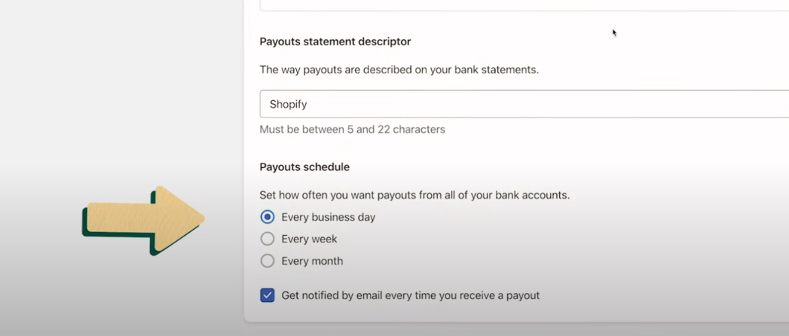Click the character limit helper text
This screenshot has height=336, width=789.
pyautogui.click(x=352, y=129)
